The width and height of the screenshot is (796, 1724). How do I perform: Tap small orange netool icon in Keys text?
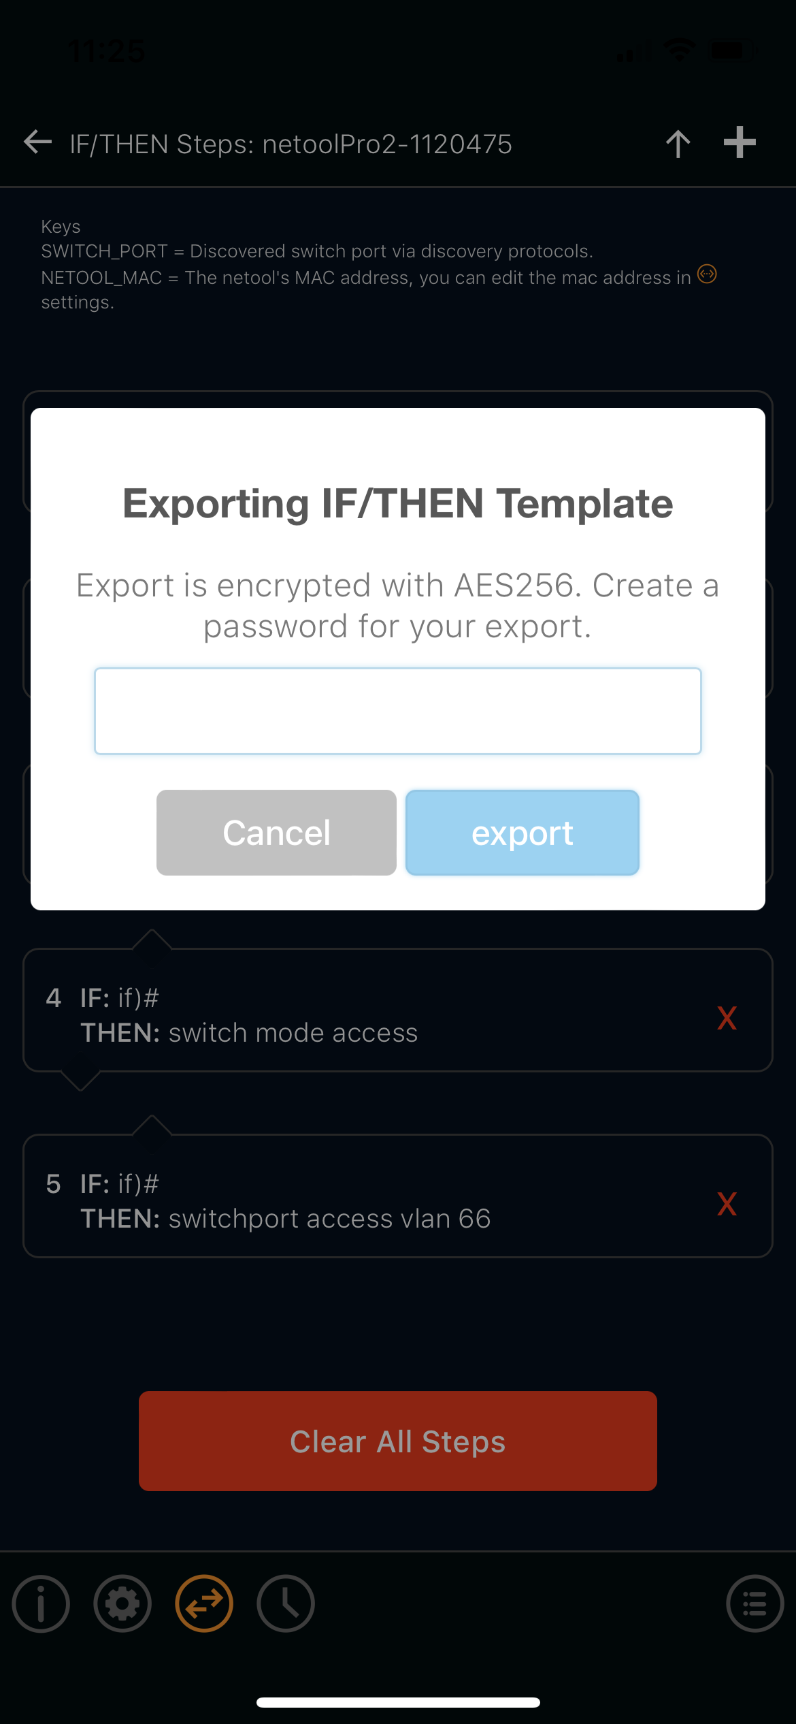[708, 274]
